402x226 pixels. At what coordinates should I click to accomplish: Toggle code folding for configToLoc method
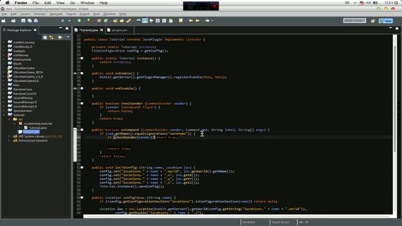coord(82,198)
